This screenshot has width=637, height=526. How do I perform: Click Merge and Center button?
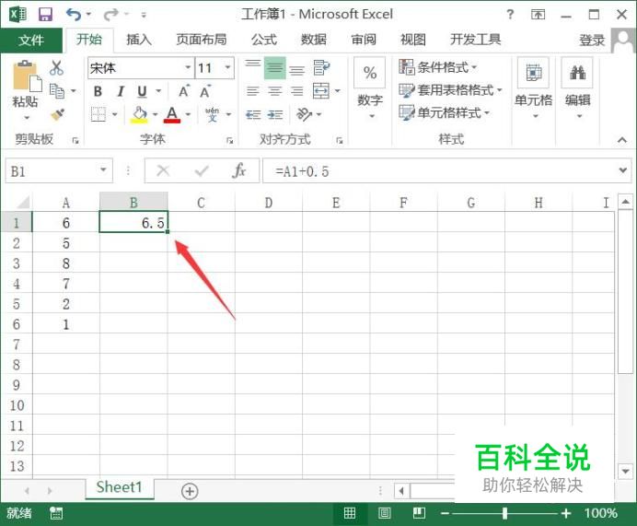(321, 91)
